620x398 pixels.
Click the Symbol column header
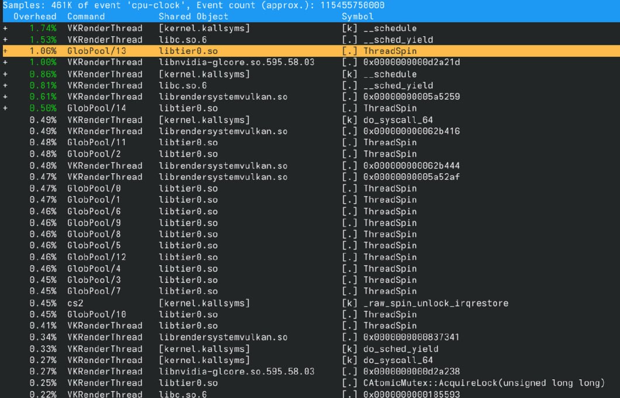357,16
